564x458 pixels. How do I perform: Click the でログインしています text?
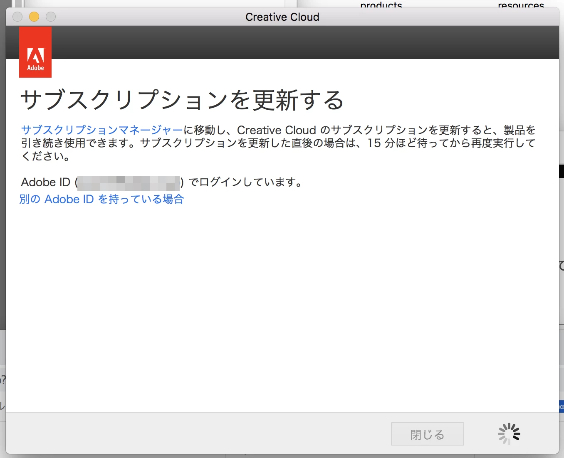coord(245,182)
